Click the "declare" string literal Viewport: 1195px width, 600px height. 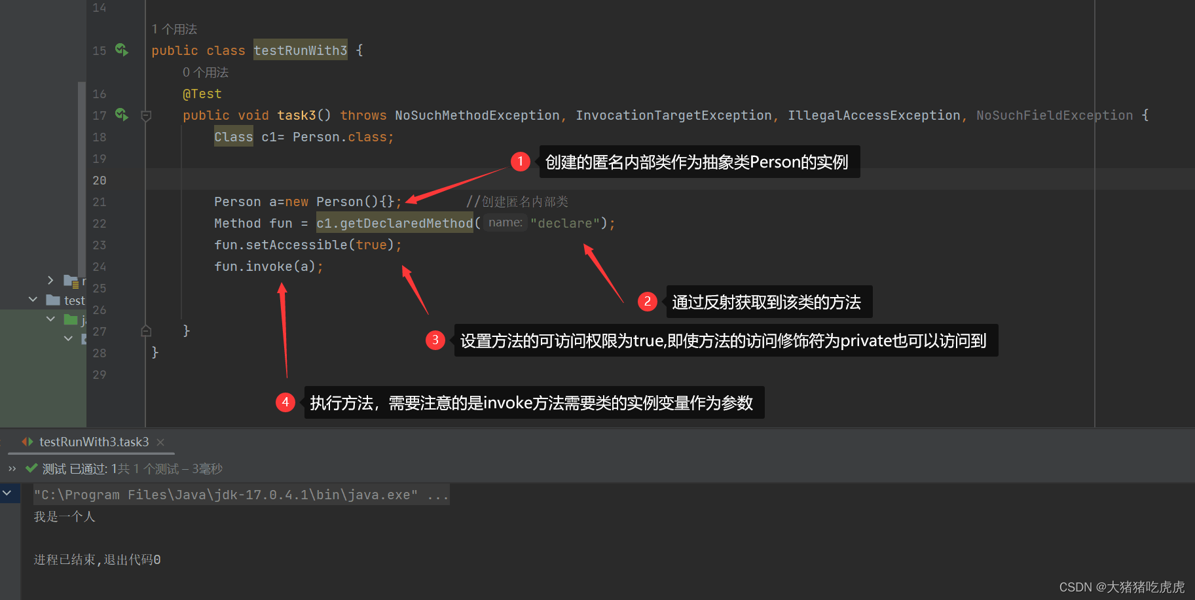565,223
